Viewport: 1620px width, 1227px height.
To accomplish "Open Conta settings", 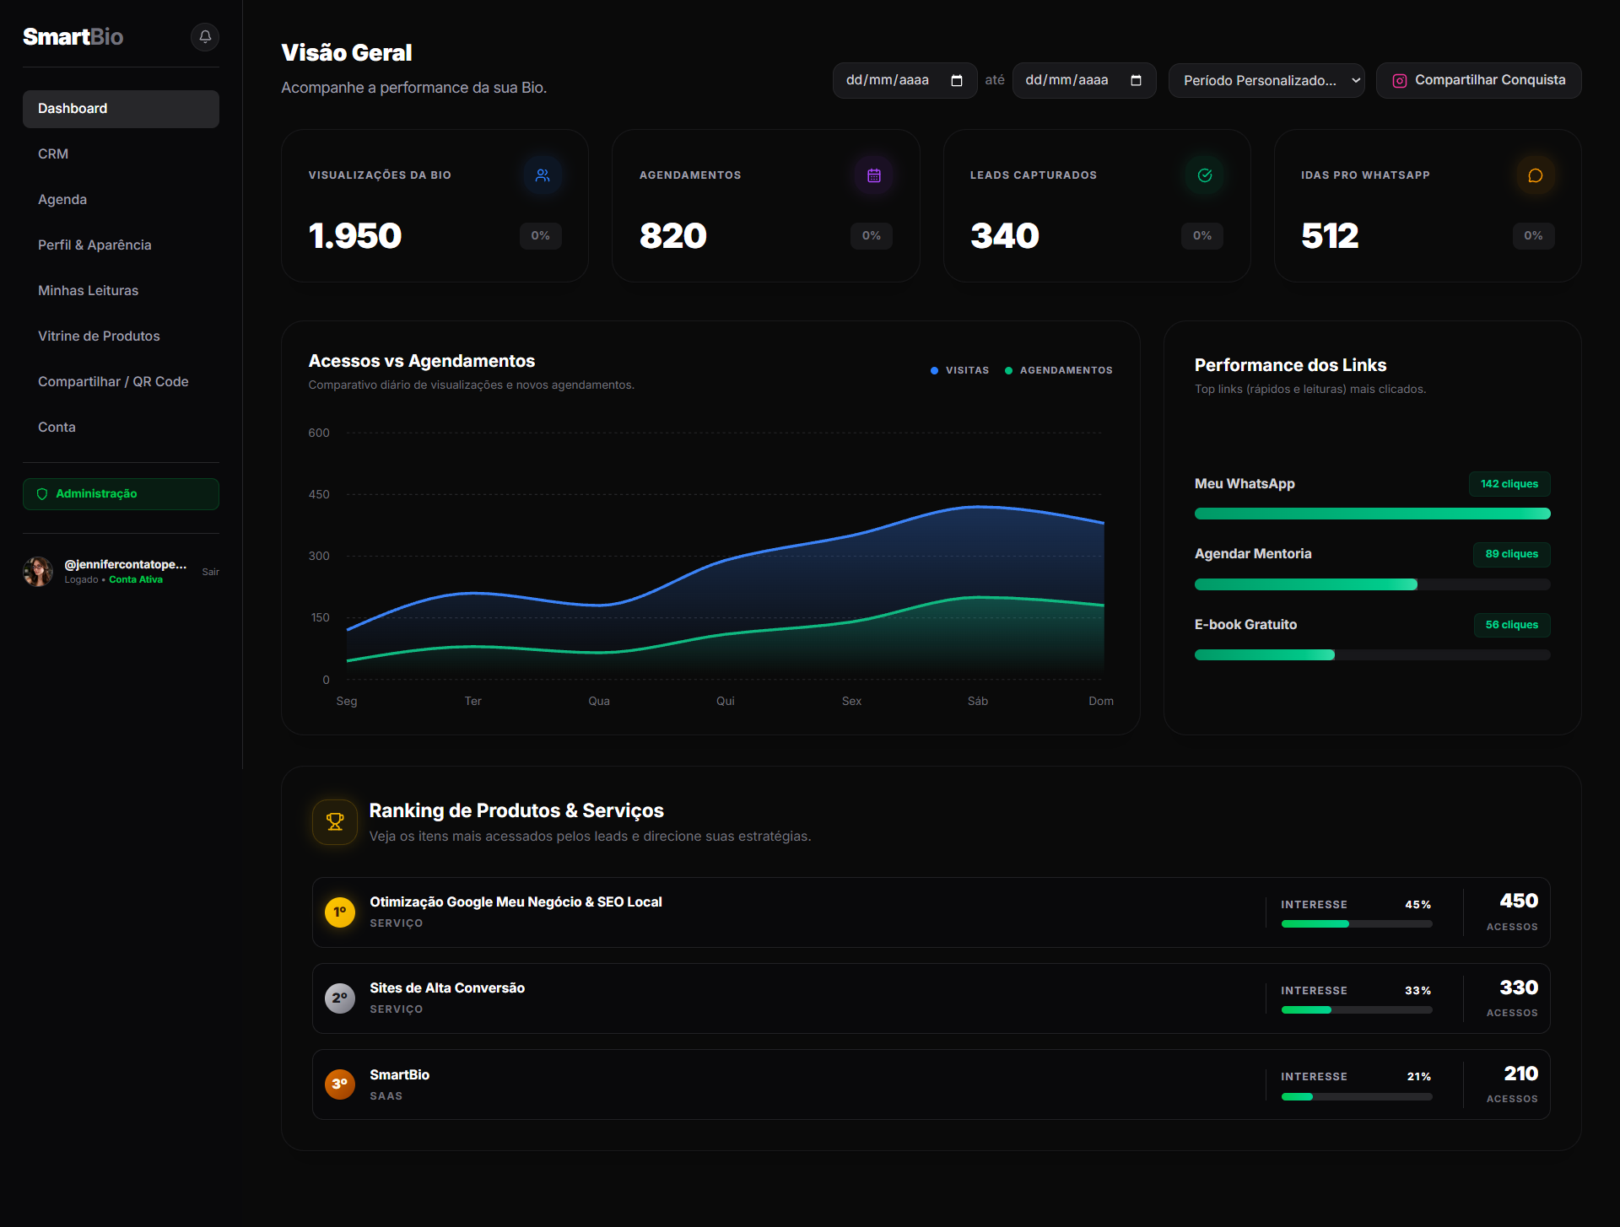I will [x=121, y=428].
